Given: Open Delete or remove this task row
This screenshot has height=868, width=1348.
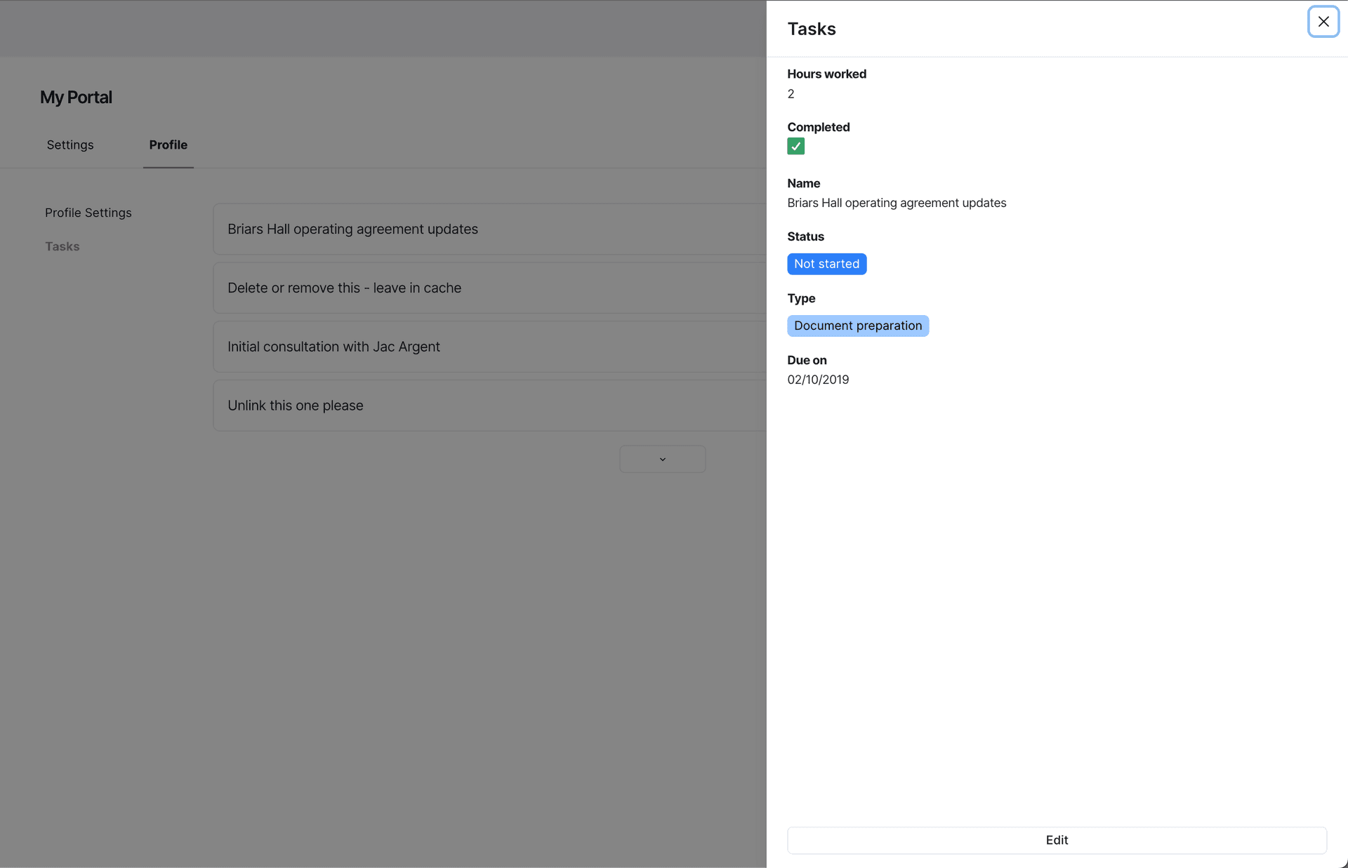Looking at the screenshot, I should pyautogui.click(x=489, y=288).
